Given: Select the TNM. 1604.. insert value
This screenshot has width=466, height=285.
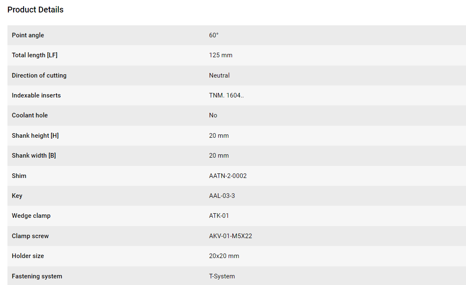Looking at the screenshot, I should (226, 95).
